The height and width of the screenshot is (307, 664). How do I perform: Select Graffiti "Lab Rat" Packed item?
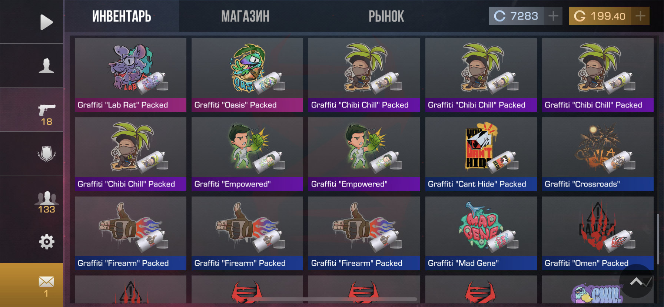pyautogui.click(x=130, y=75)
